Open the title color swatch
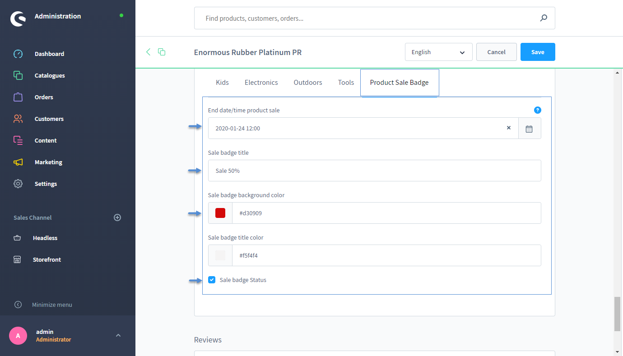623x356 pixels. point(220,255)
